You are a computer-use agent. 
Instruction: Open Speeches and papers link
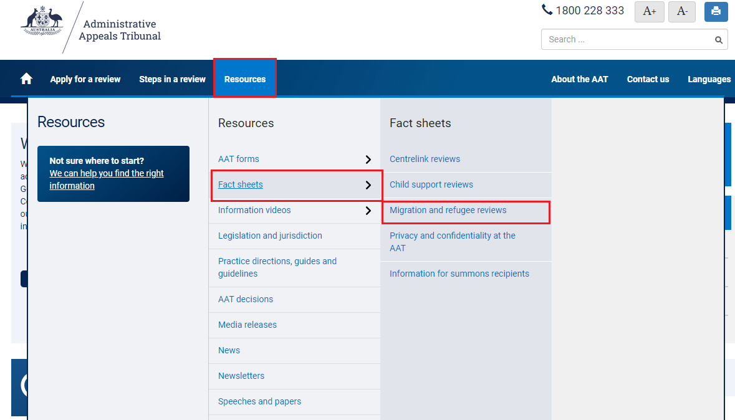point(260,401)
